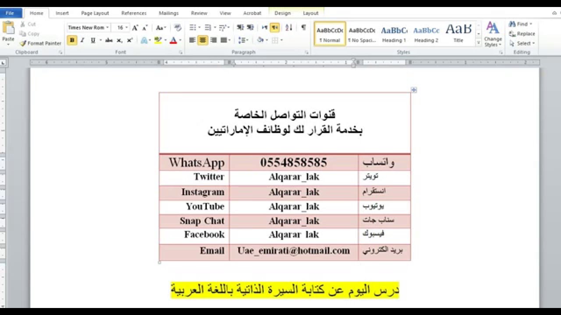Open the font name dropdown
The width and height of the screenshot is (561, 315).
[x=107, y=28]
